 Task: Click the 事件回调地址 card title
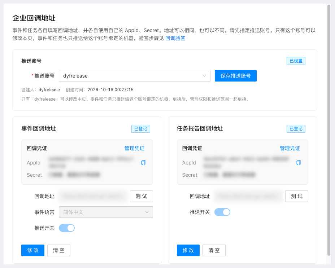point(39,128)
